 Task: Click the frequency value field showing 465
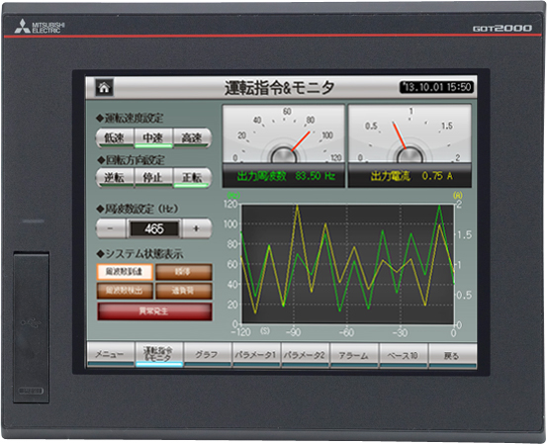154,228
